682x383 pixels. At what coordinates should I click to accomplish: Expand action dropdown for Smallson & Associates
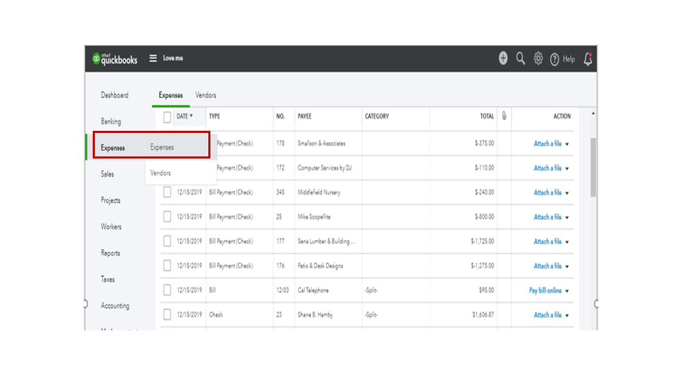click(x=567, y=144)
